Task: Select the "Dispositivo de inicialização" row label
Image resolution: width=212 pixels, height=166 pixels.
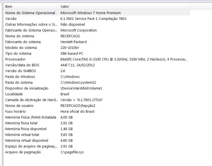Action: pos(27,88)
